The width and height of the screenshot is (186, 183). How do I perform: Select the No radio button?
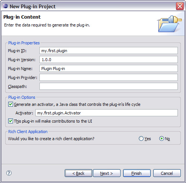coord(161,139)
